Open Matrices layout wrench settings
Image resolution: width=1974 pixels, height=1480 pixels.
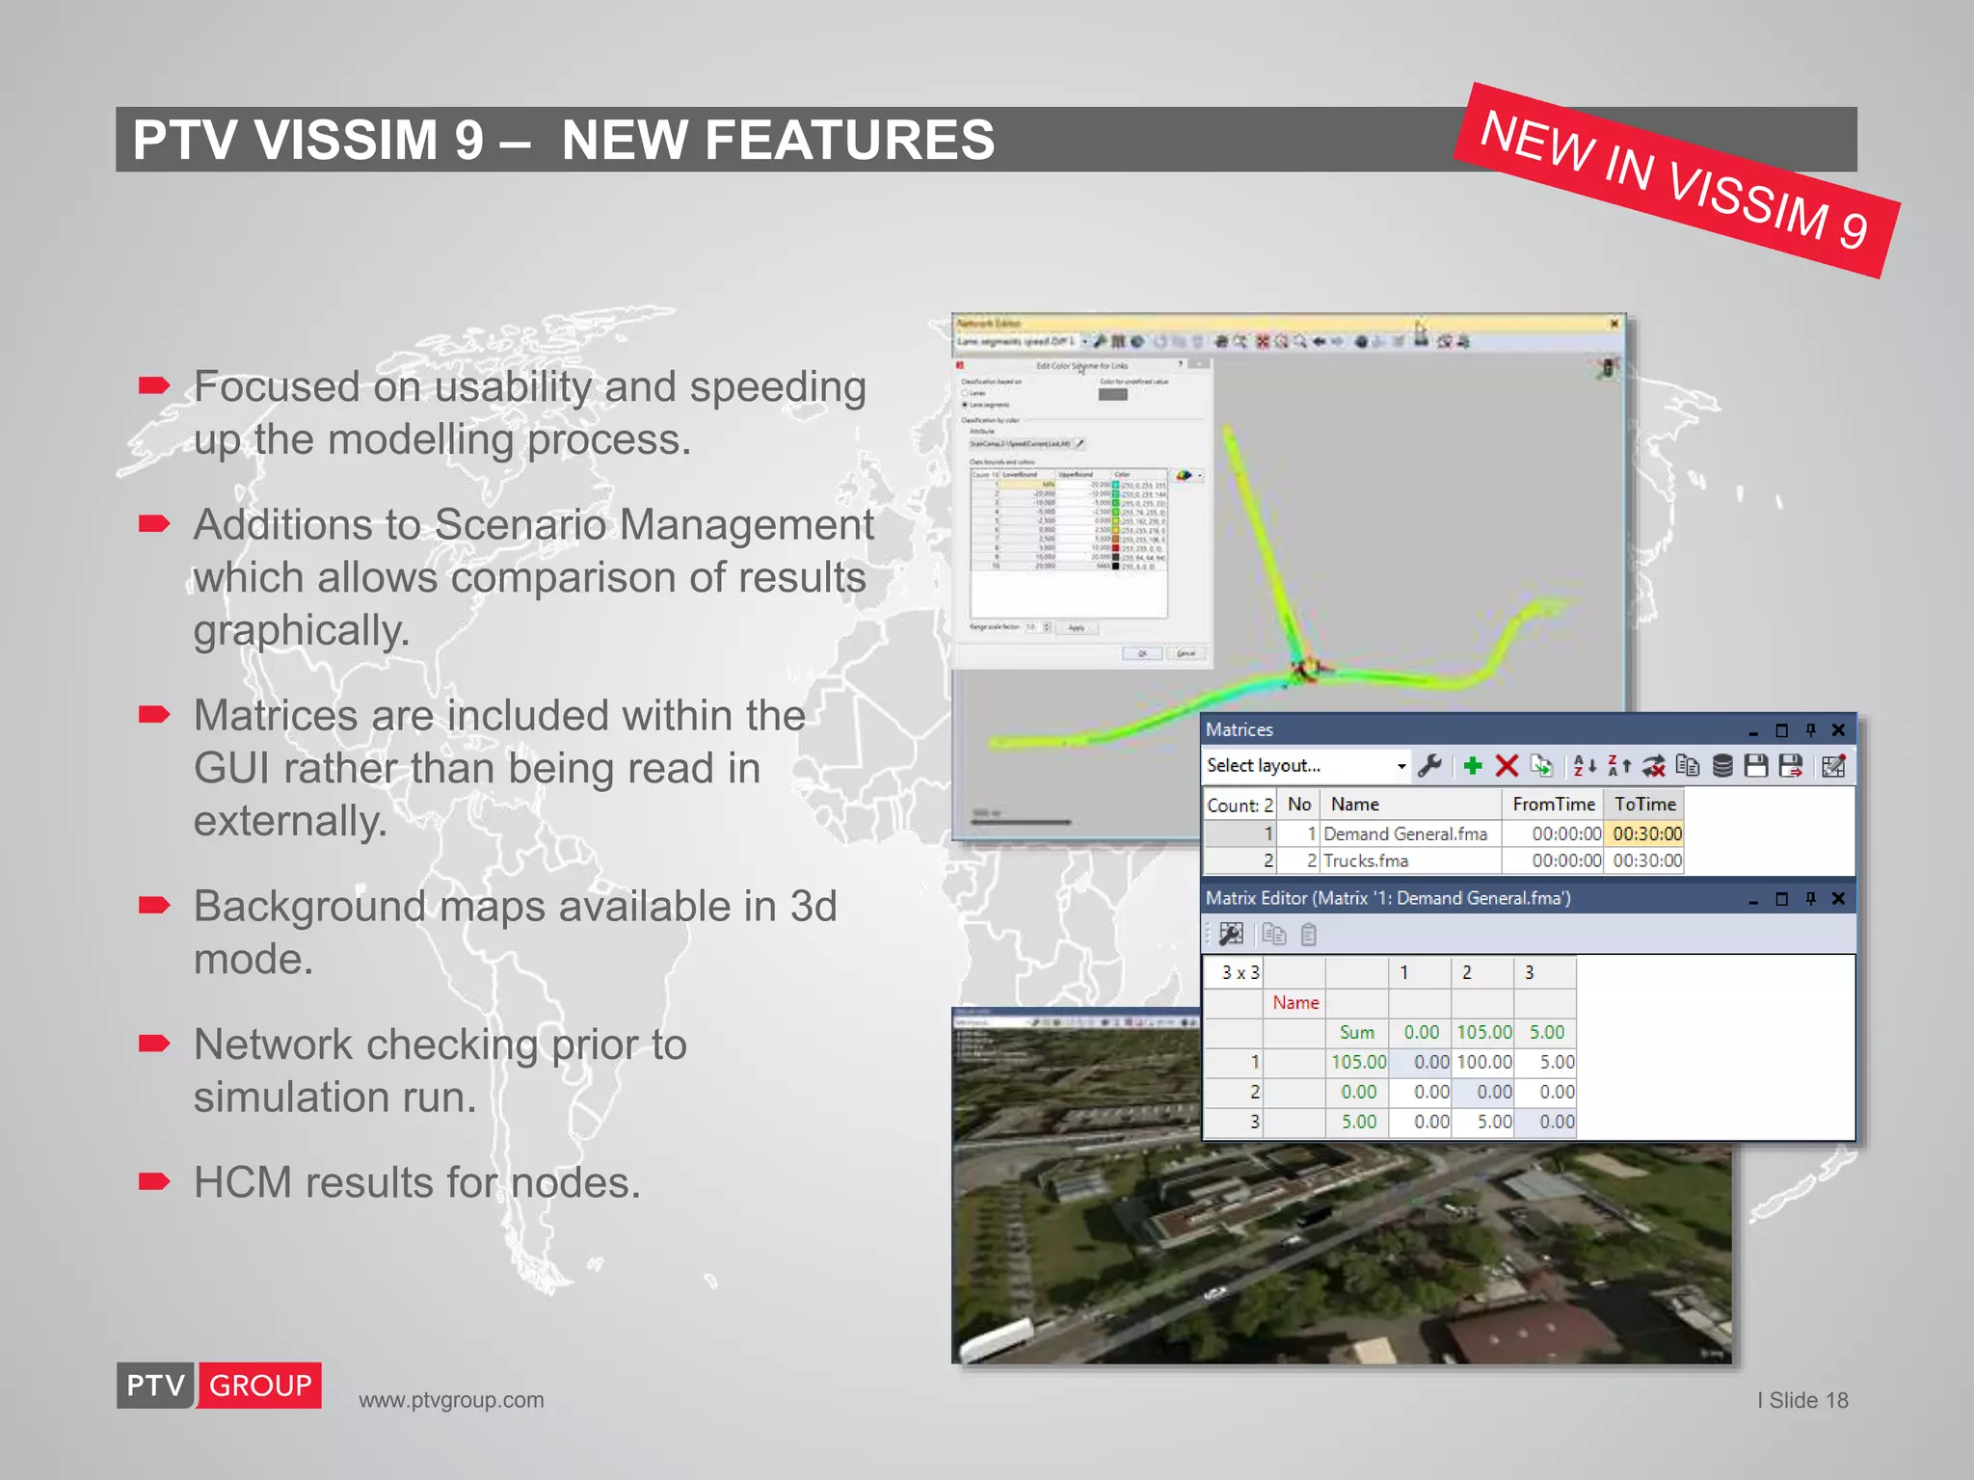pos(1429,766)
